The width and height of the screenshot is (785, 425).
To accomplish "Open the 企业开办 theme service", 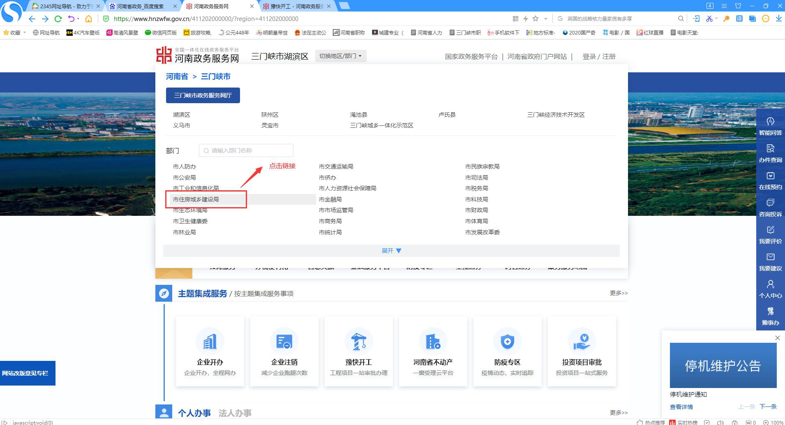I will (x=210, y=351).
